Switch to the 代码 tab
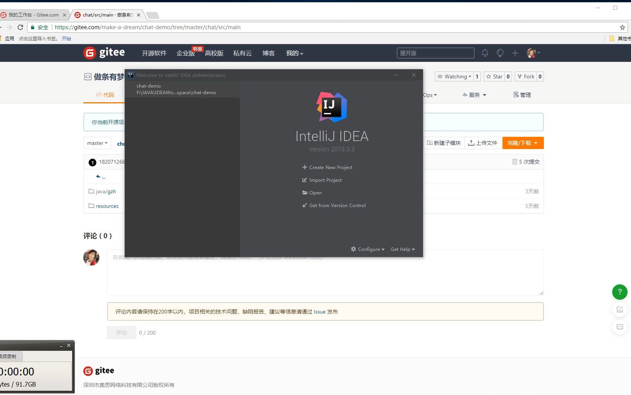 105,95
